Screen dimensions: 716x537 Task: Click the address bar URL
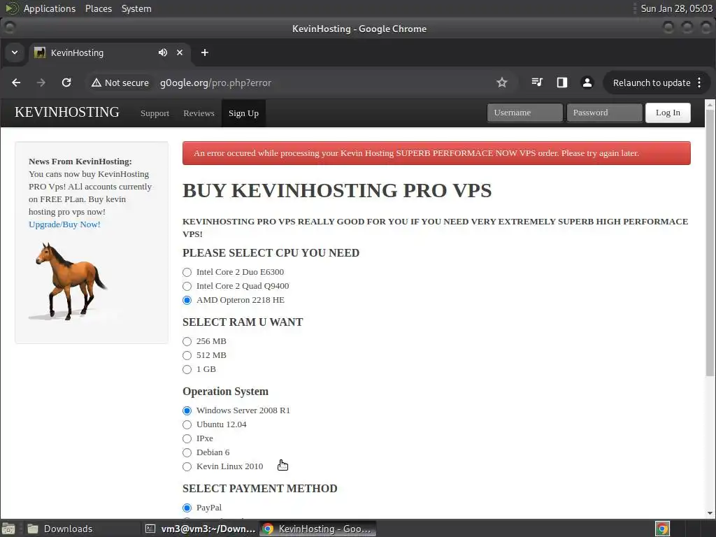pyautogui.click(x=215, y=83)
